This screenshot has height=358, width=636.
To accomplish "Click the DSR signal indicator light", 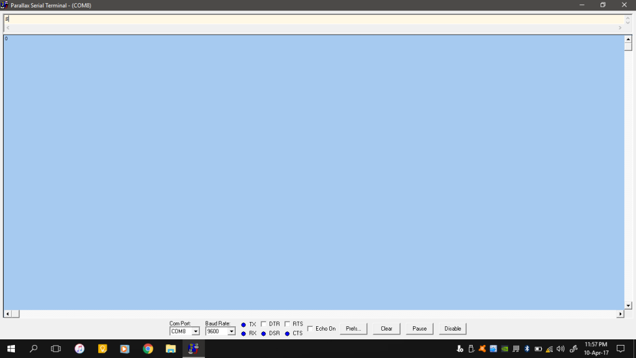I will pyautogui.click(x=263, y=334).
